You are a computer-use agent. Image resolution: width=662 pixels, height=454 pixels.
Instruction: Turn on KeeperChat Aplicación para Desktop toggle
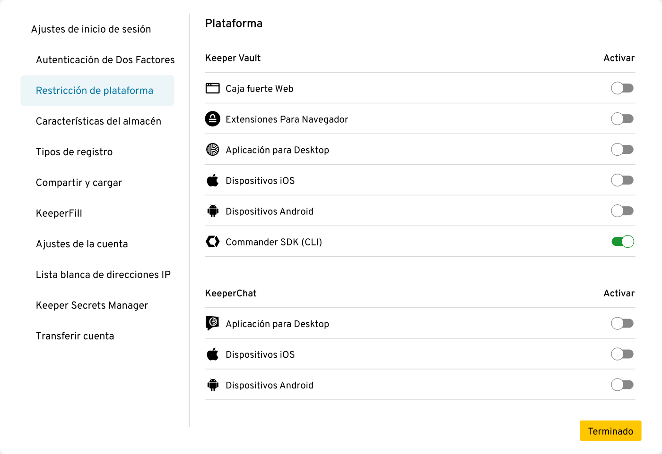tap(622, 323)
